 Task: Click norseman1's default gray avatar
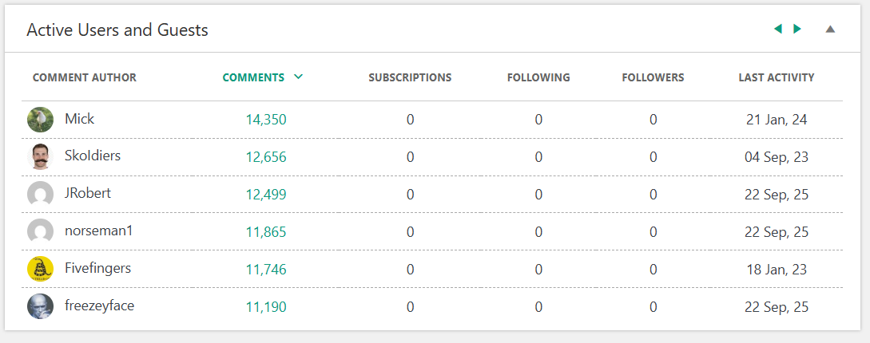point(40,232)
